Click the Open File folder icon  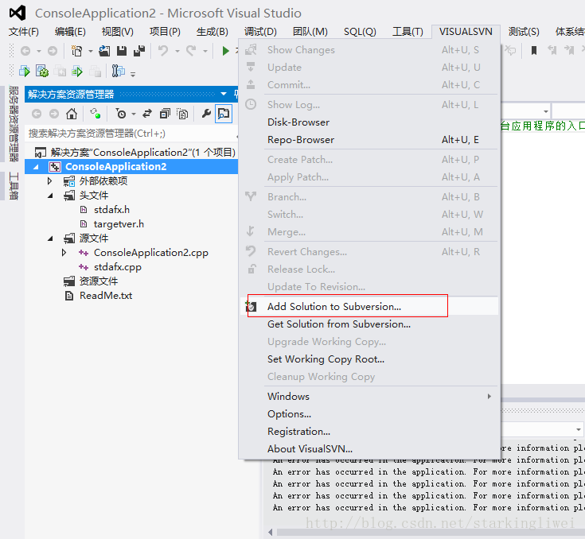[x=104, y=51]
